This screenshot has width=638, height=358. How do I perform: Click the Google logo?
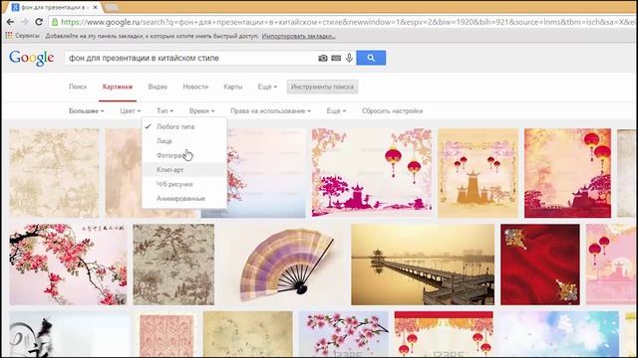(x=31, y=58)
